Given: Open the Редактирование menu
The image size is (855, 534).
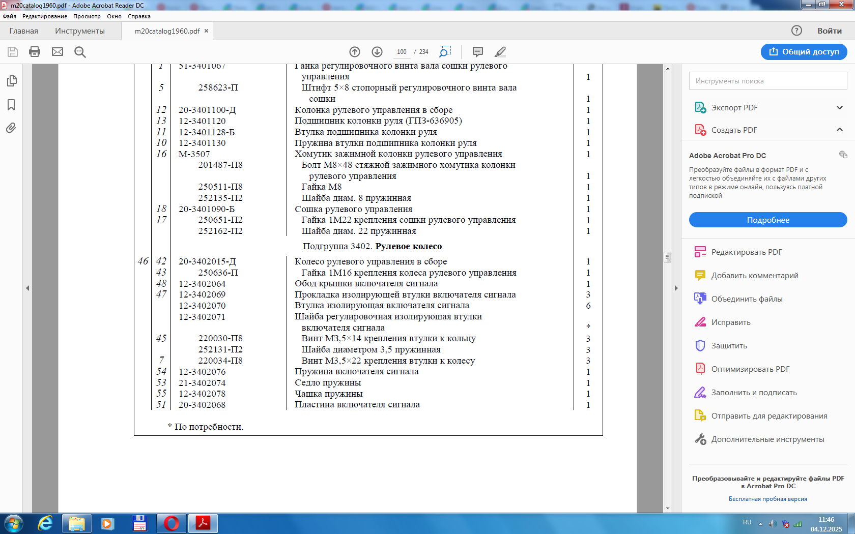Looking at the screenshot, I should pos(44,16).
